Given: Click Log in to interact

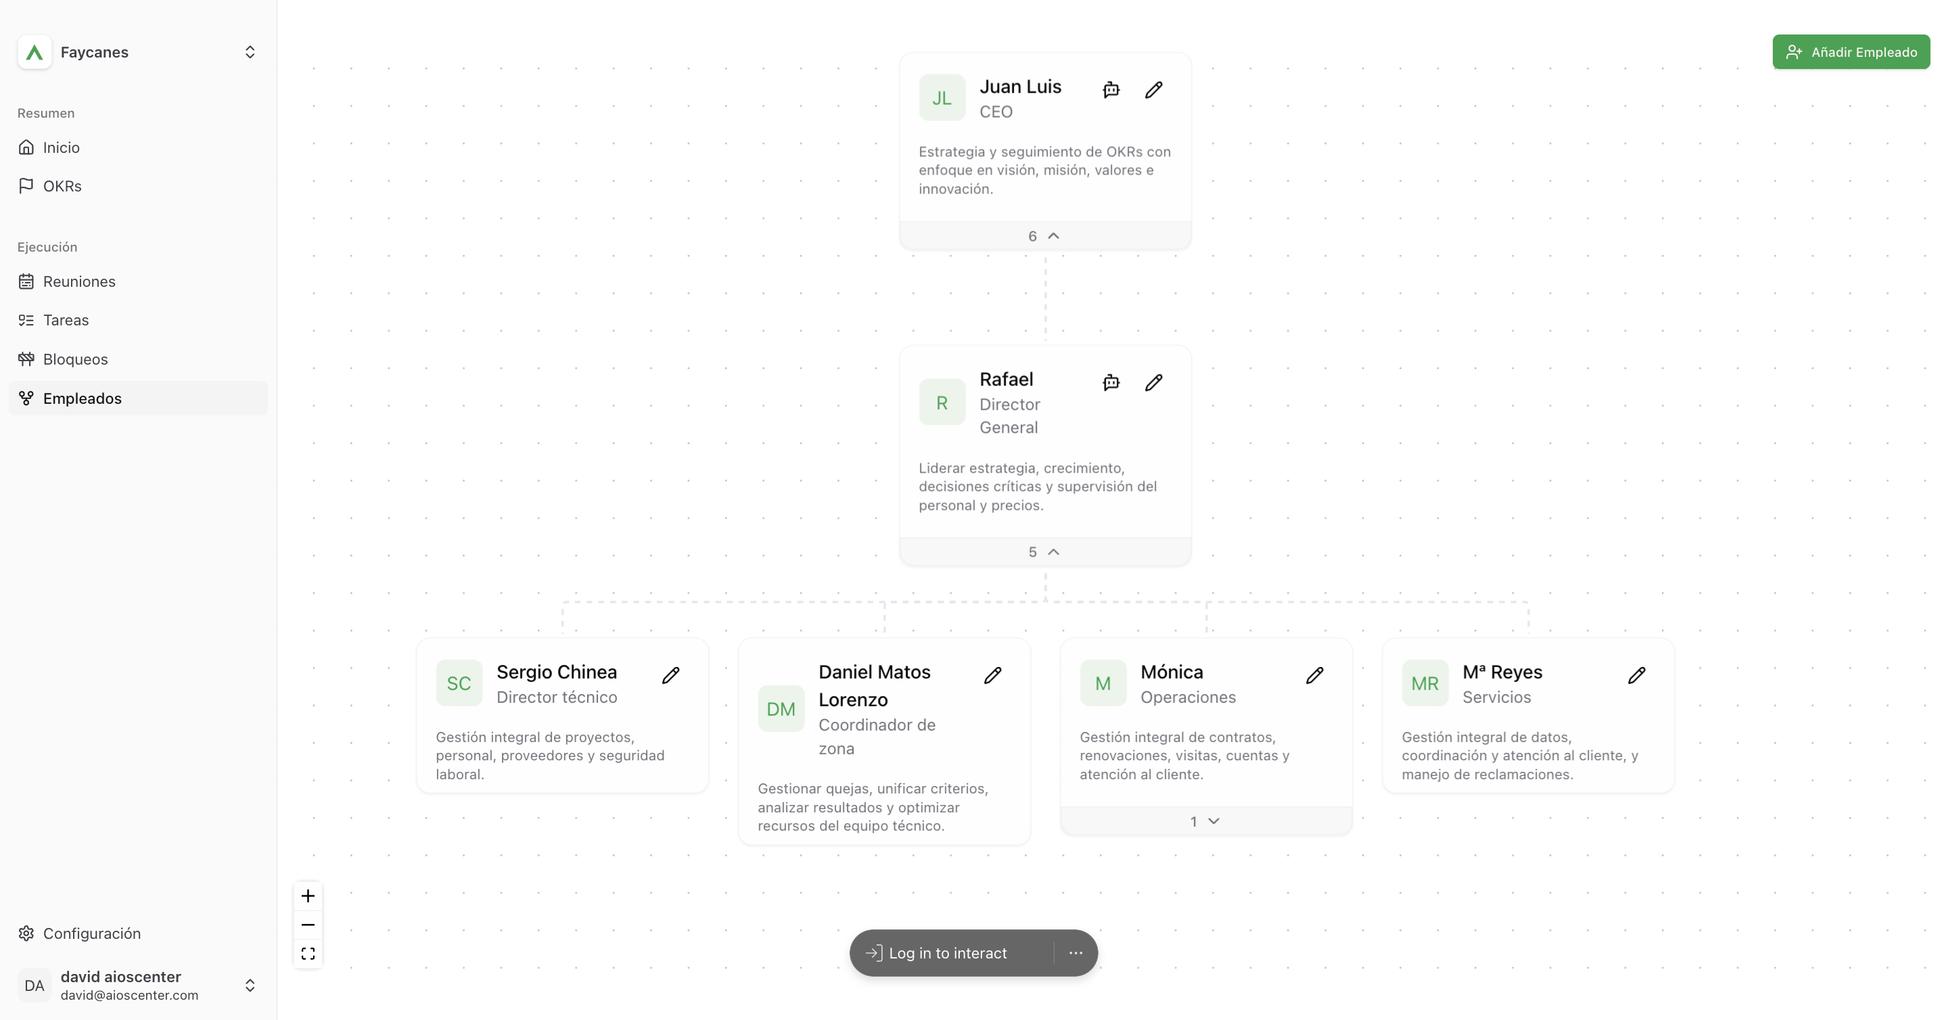Looking at the screenshot, I should pos(948,953).
